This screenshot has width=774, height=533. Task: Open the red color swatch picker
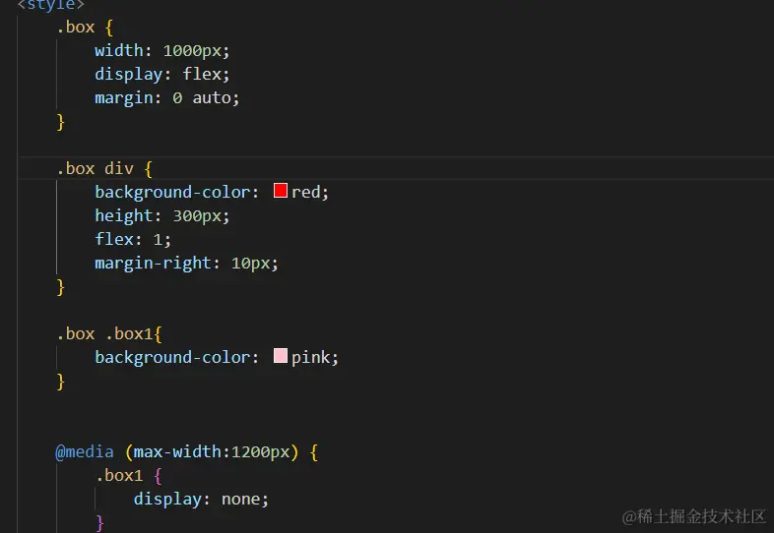tap(281, 191)
